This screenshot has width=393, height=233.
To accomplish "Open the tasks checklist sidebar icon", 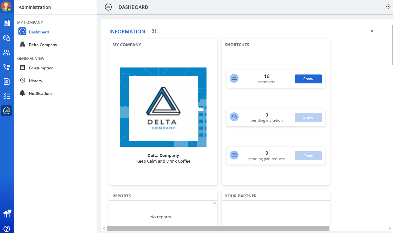I will tap(7, 96).
